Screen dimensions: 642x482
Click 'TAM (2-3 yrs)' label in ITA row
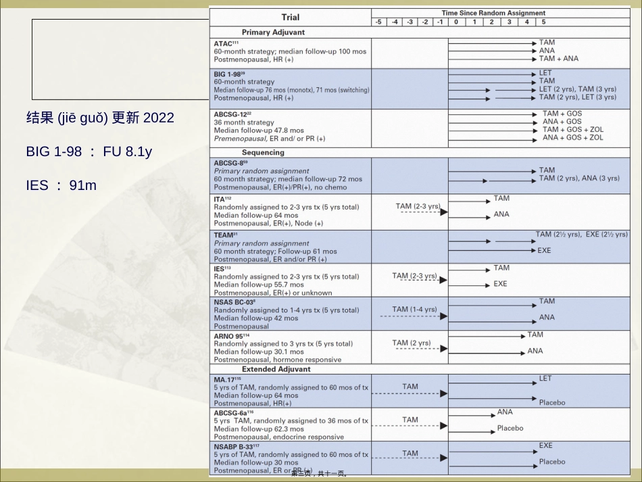coord(418,206)
